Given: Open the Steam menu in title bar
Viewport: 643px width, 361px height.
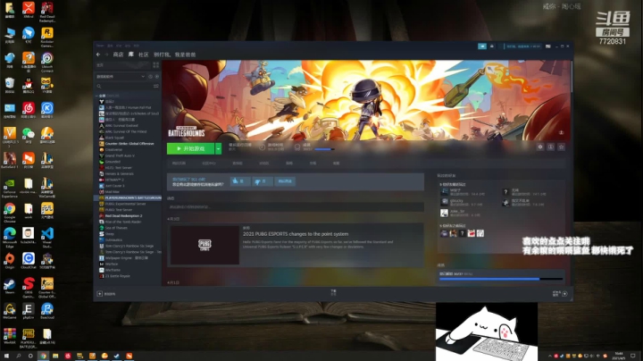Looking at the screenshot, I should (x=100, y=46).
